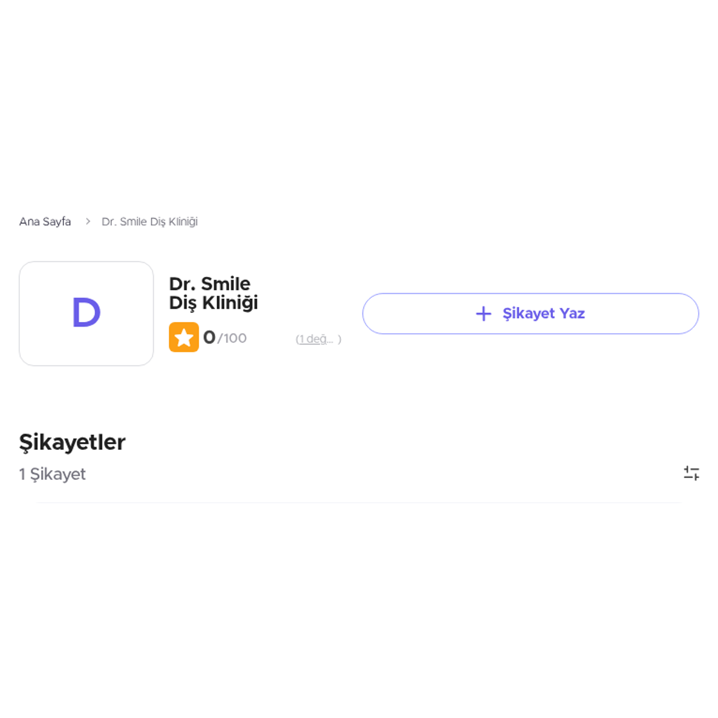Open the complaints filter sliders icon
718x718 pixels.
692,473
